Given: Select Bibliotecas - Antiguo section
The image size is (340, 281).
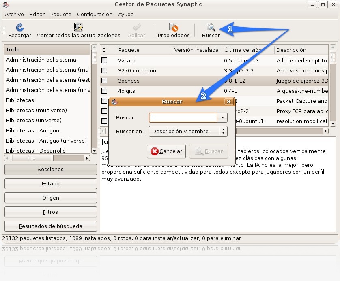Looking at the screenshot, I should pos(47,131).
